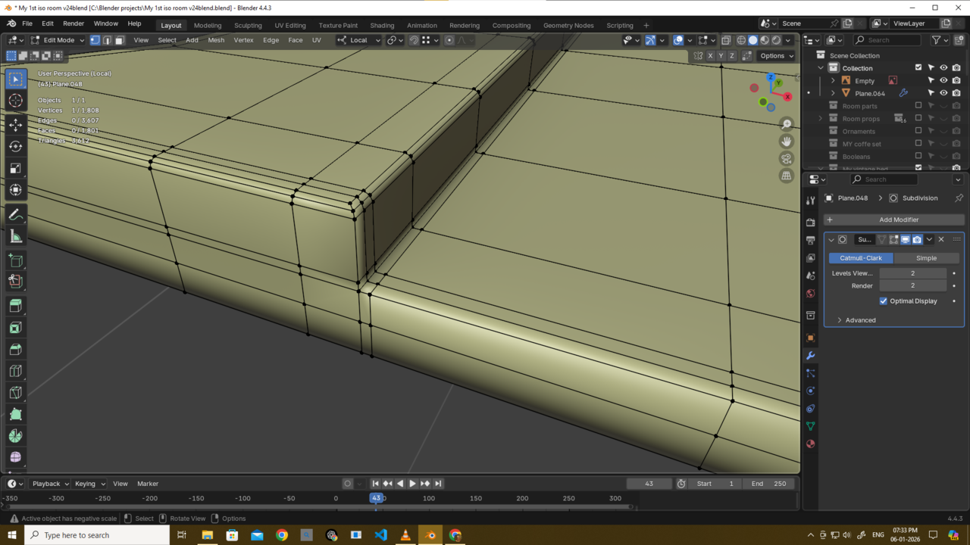Open the Modifiers wrench properties tab
The width and height of the screenshot is (970, 545).
[811, 355]
